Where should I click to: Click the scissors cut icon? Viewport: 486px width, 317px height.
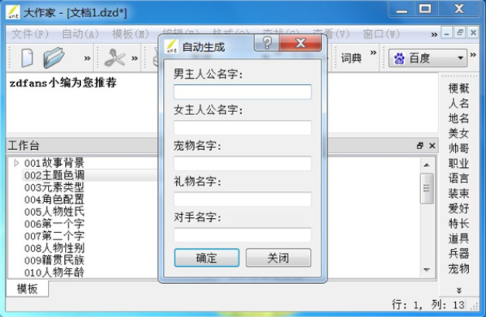click(x=115, y=58)
